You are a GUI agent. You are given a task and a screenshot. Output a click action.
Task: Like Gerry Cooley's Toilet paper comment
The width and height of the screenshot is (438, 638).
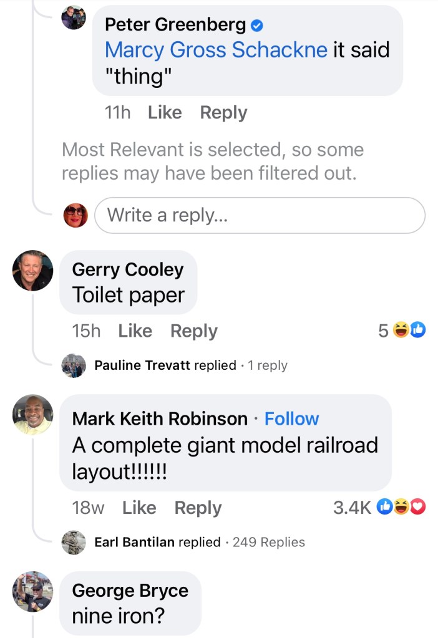coord(135,331)
